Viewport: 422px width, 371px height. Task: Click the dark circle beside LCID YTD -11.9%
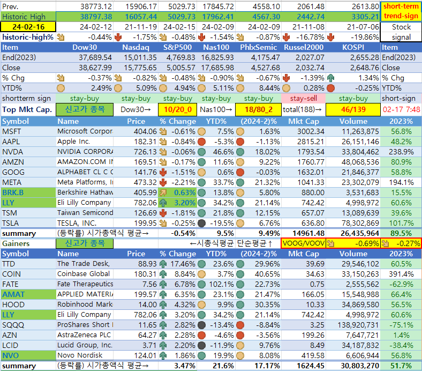pos(201,346)
